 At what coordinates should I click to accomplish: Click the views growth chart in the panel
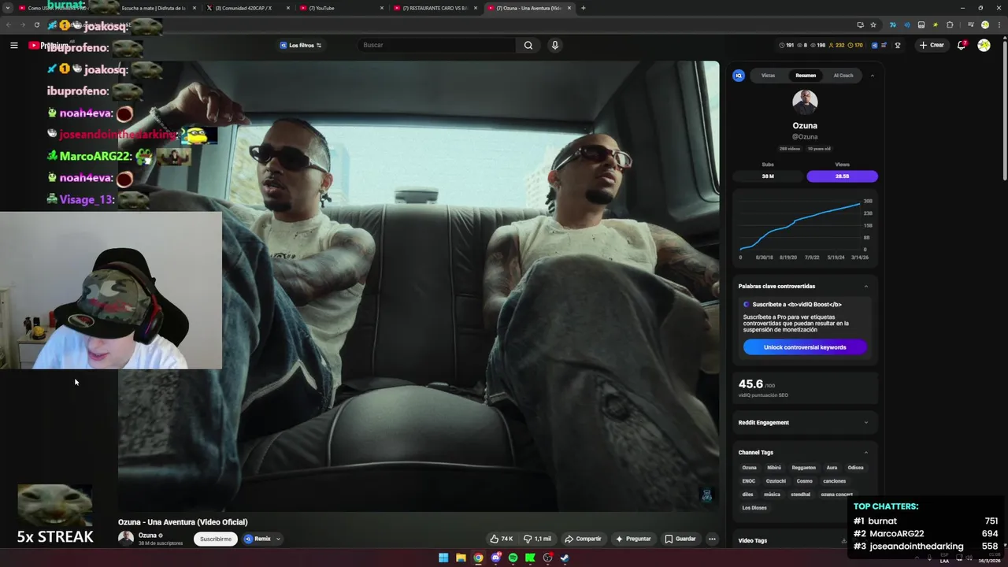click(805, 228)
